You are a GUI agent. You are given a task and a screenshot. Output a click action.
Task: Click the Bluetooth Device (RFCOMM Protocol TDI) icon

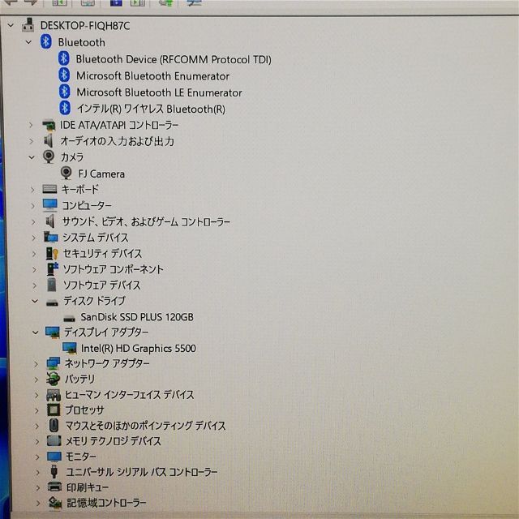coord(64,58)
